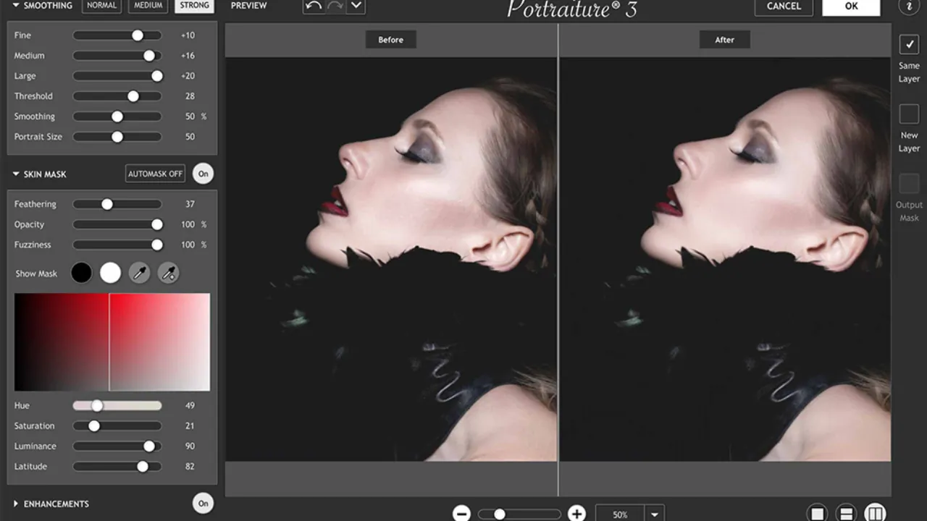Click the Opacity slider handle
The image size is (927, 521).
coord(156,225)
